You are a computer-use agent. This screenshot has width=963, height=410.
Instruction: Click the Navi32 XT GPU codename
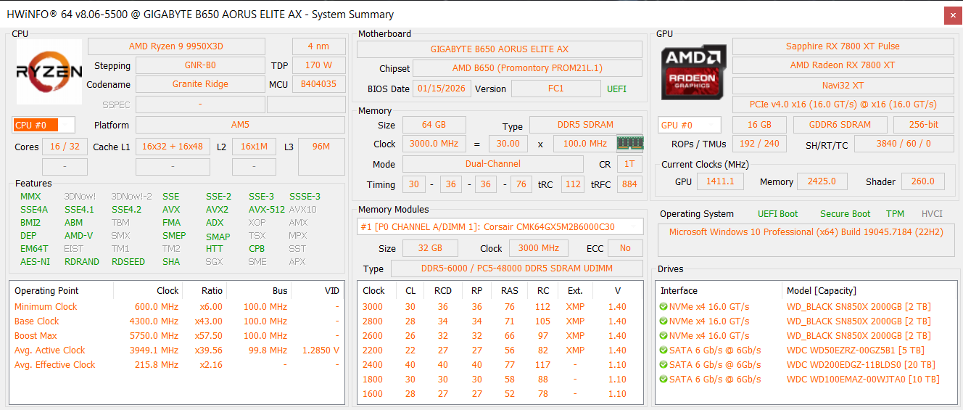coord(843,86)
